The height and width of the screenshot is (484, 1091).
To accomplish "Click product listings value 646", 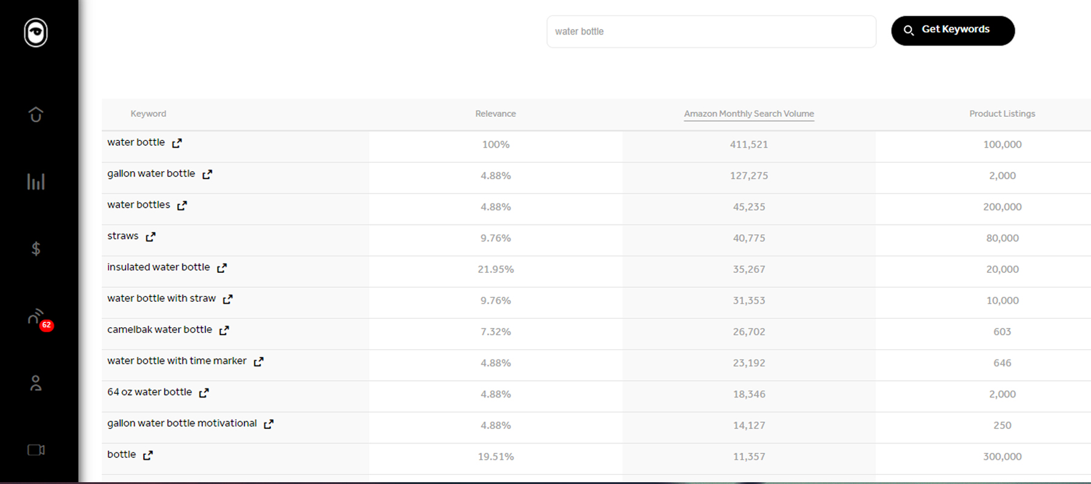I will [x=1003, y=363].
